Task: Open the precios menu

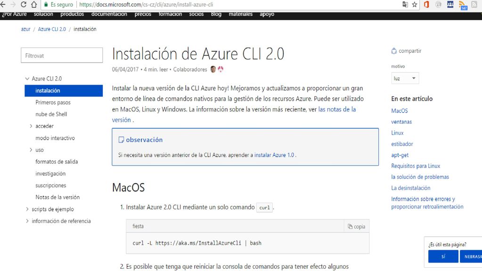Action: [x=143, y=14]
